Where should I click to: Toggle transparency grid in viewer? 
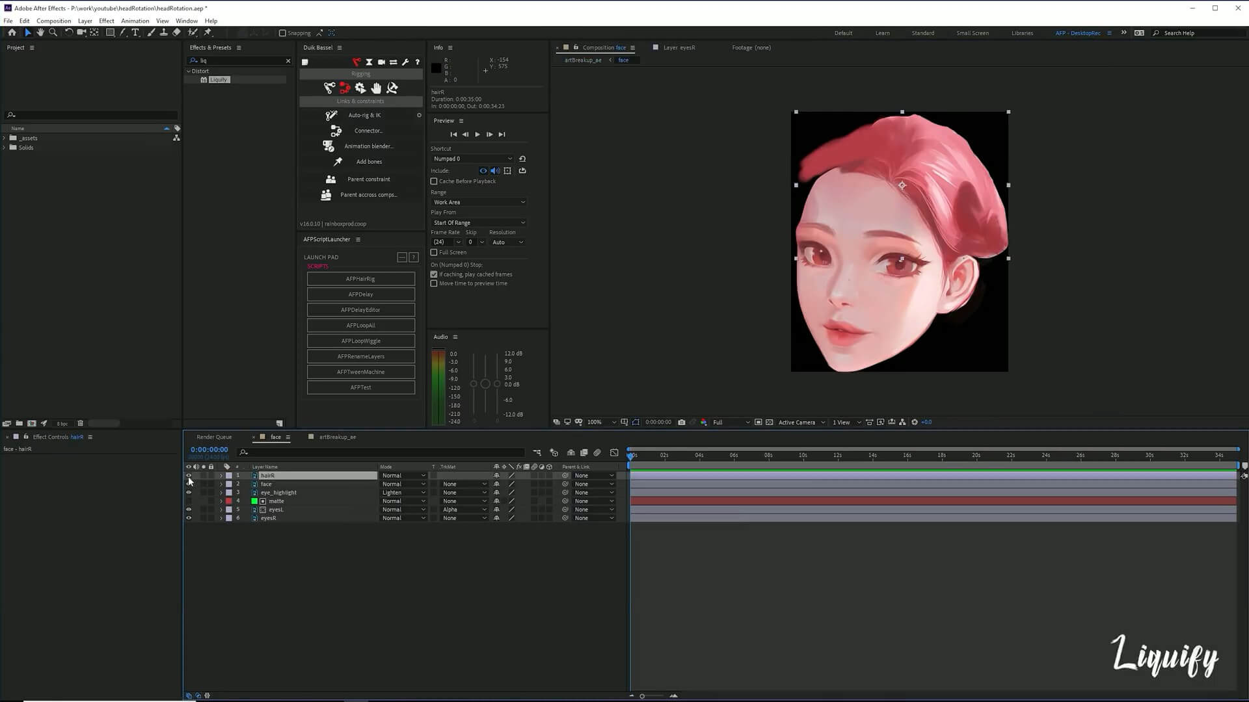(x=770, y=422)
